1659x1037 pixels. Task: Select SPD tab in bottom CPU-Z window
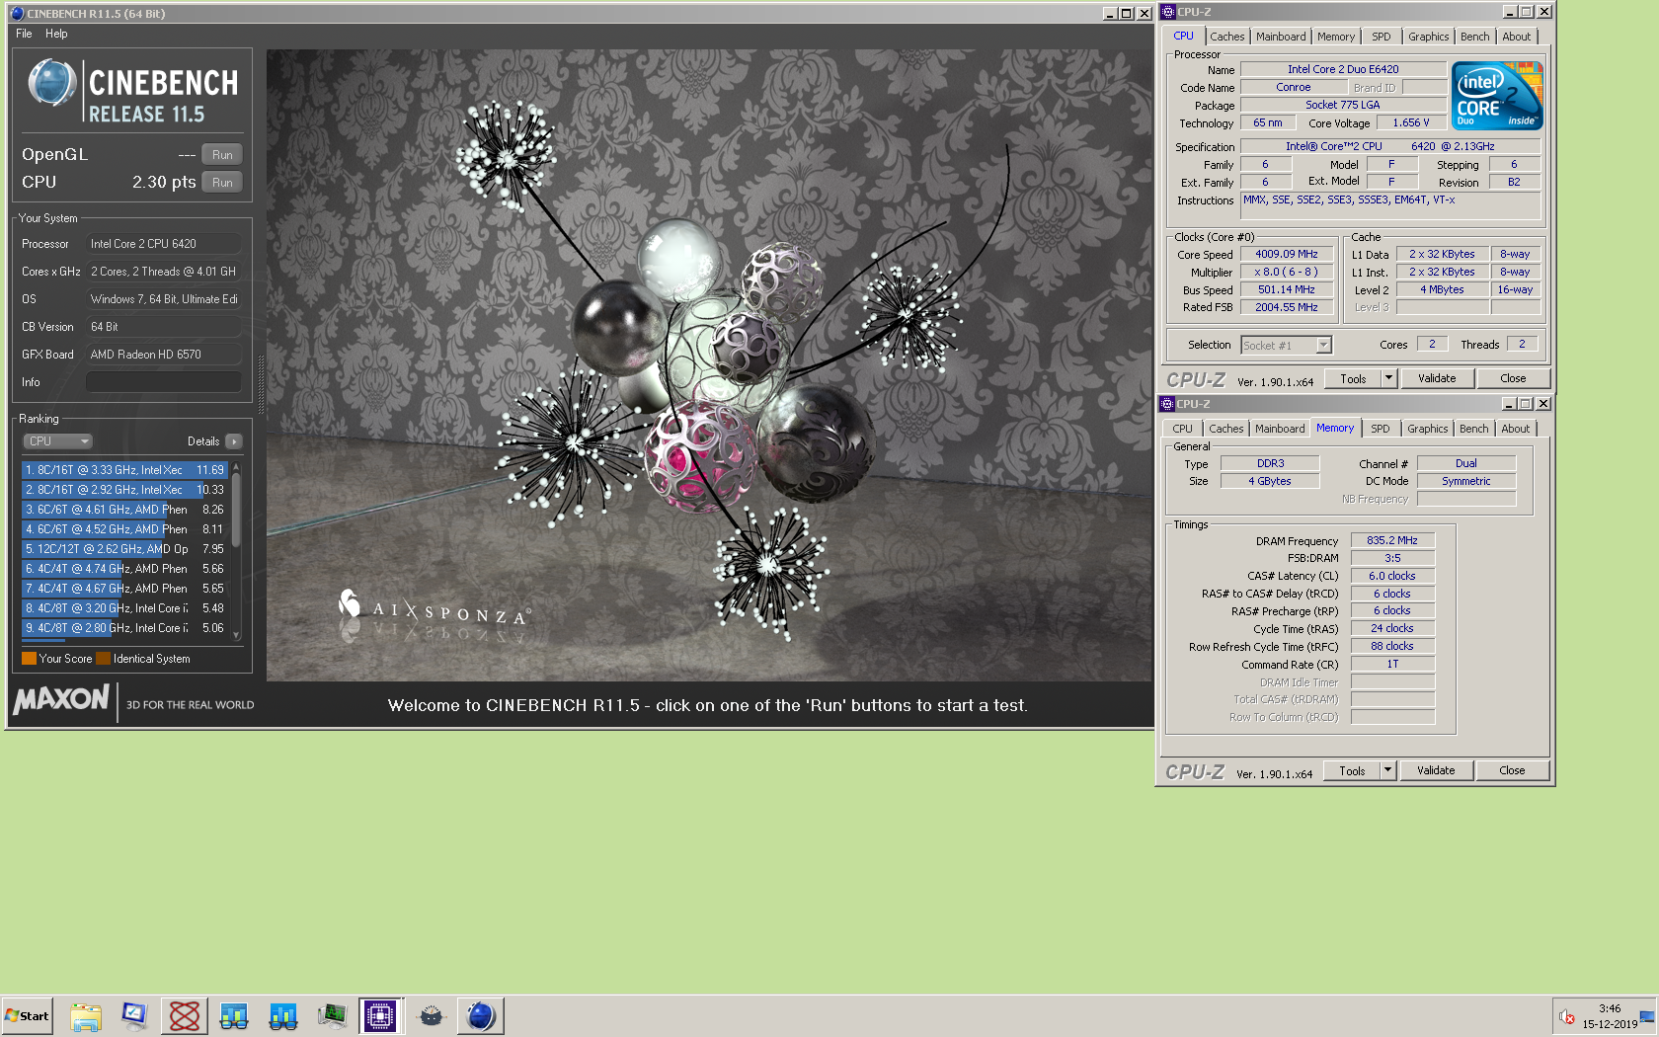click(1381, 429)
